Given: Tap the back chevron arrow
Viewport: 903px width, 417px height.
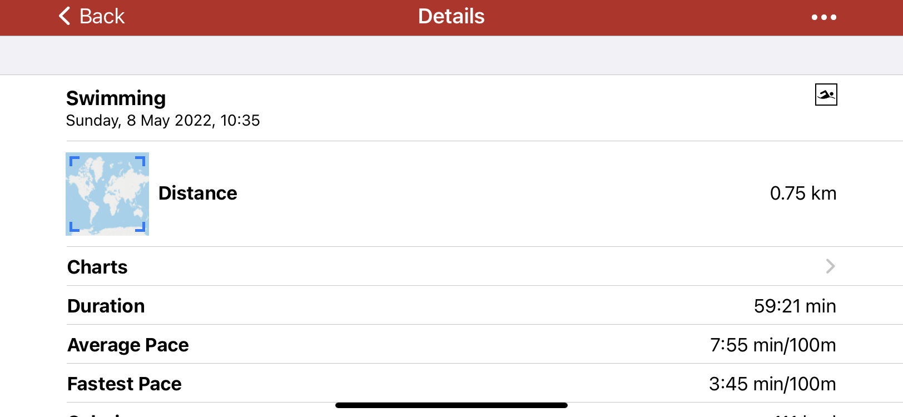Looking at the screenshot, I should [65, 16].
